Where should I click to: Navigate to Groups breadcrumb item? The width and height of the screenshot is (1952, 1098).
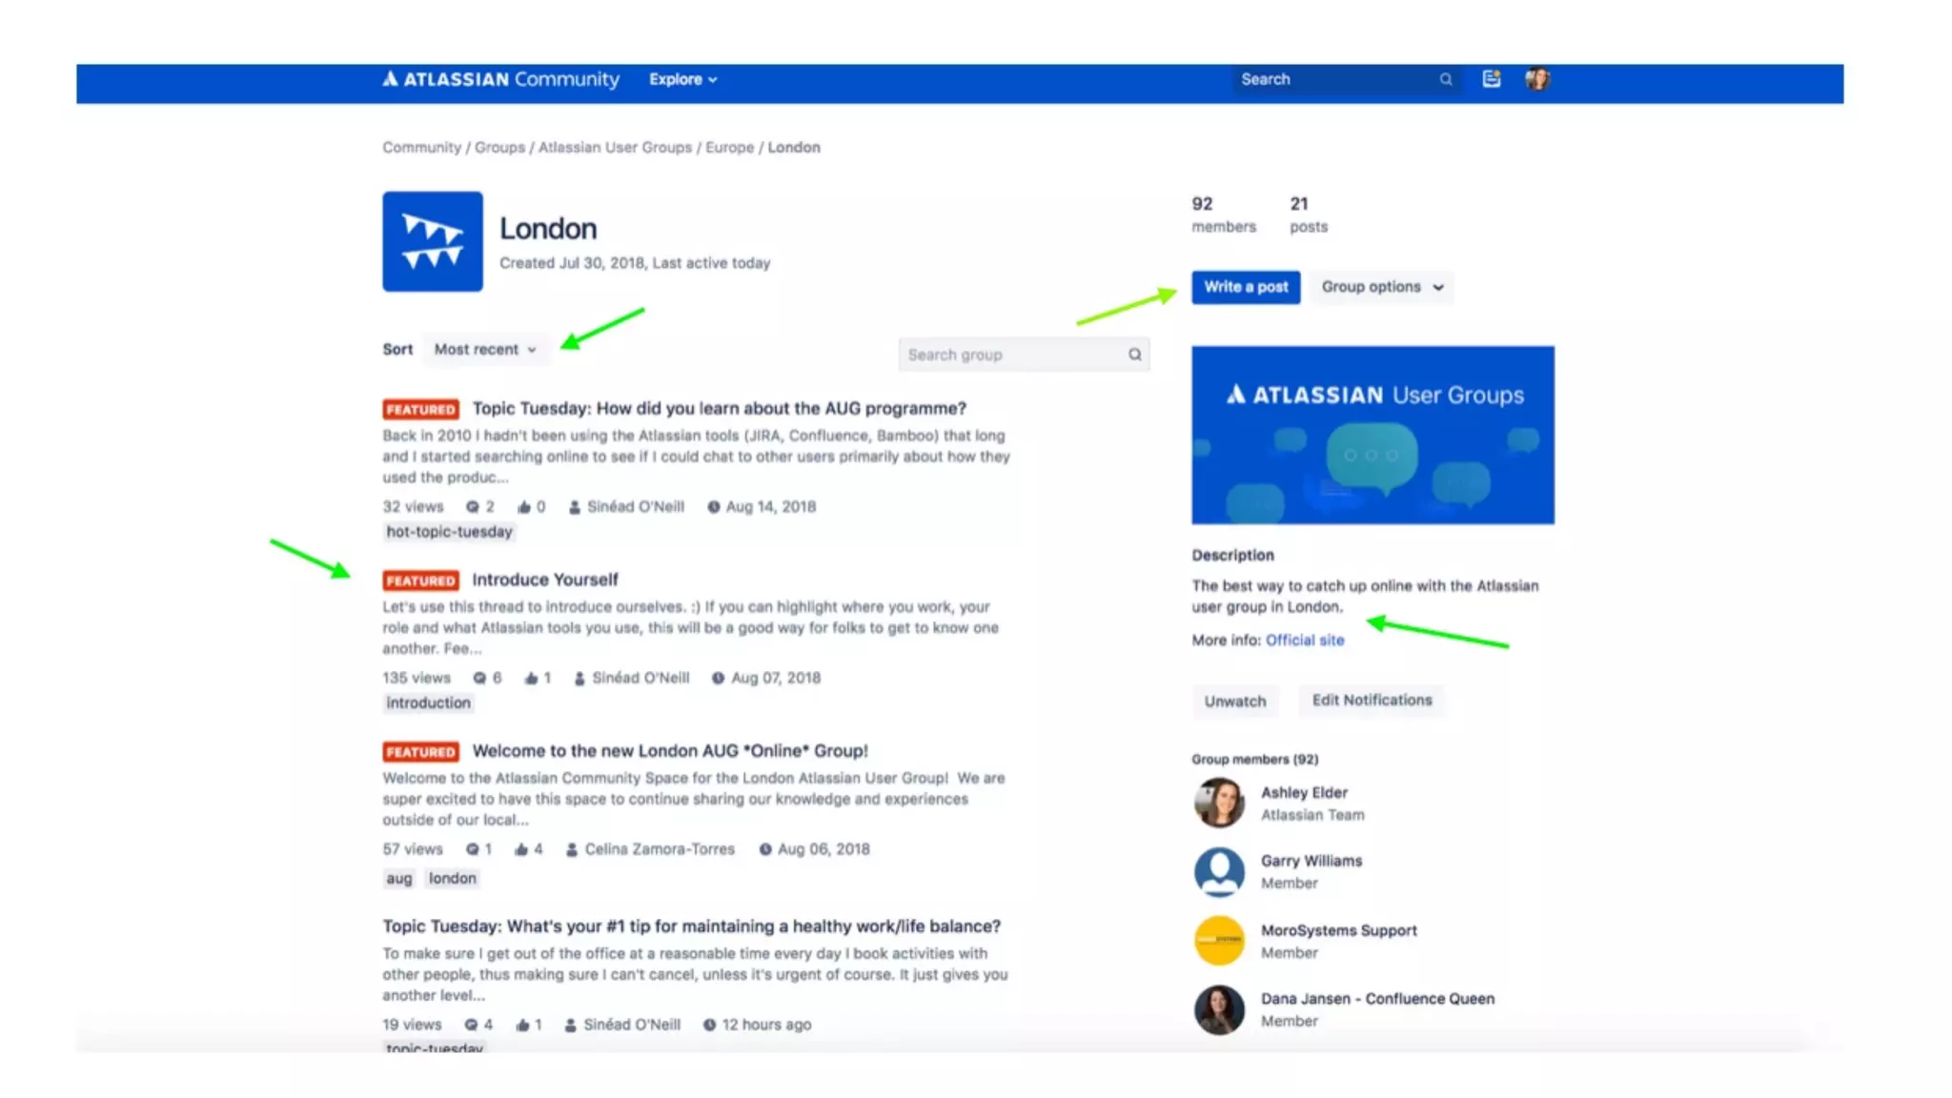pyautogui.click(x=499, y=148)
